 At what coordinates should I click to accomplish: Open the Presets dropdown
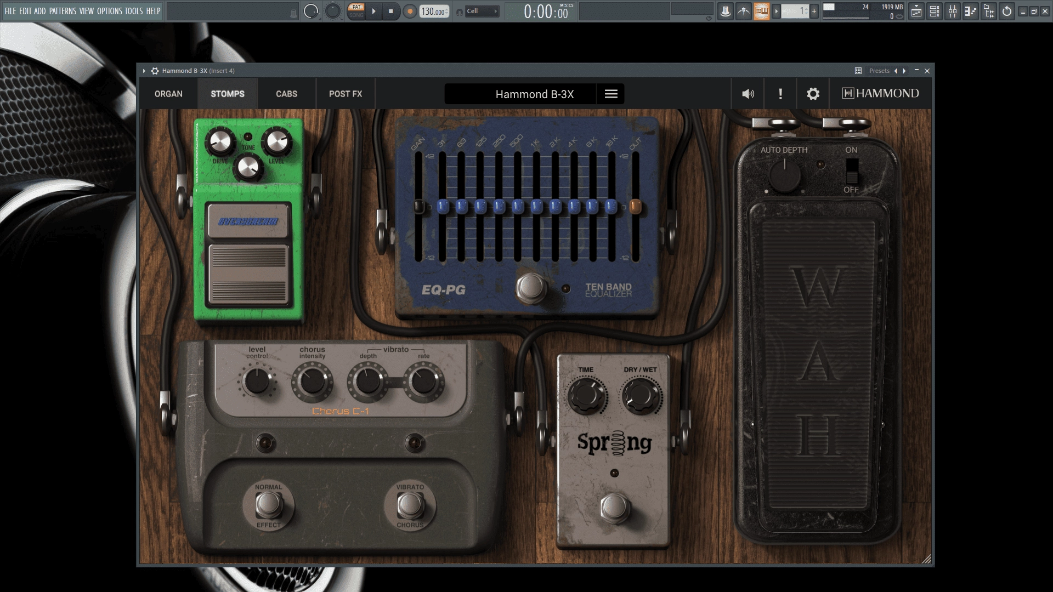coord(879,71)
